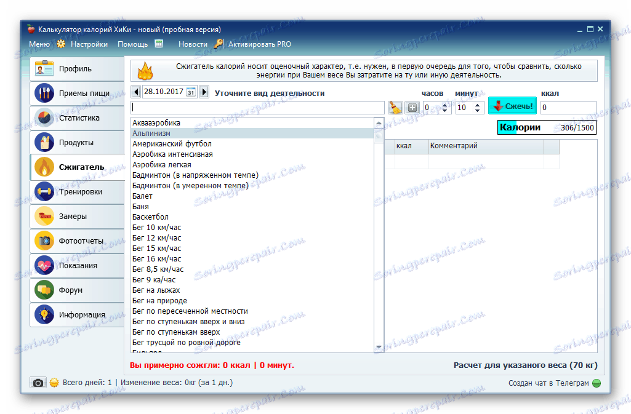Select Бег на лыжах activity

253,290
